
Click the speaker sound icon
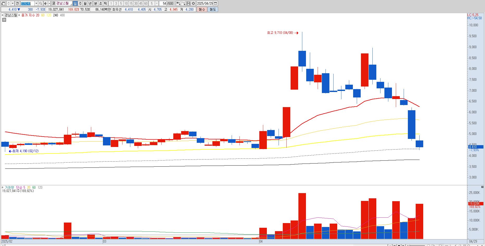[46, 3]
